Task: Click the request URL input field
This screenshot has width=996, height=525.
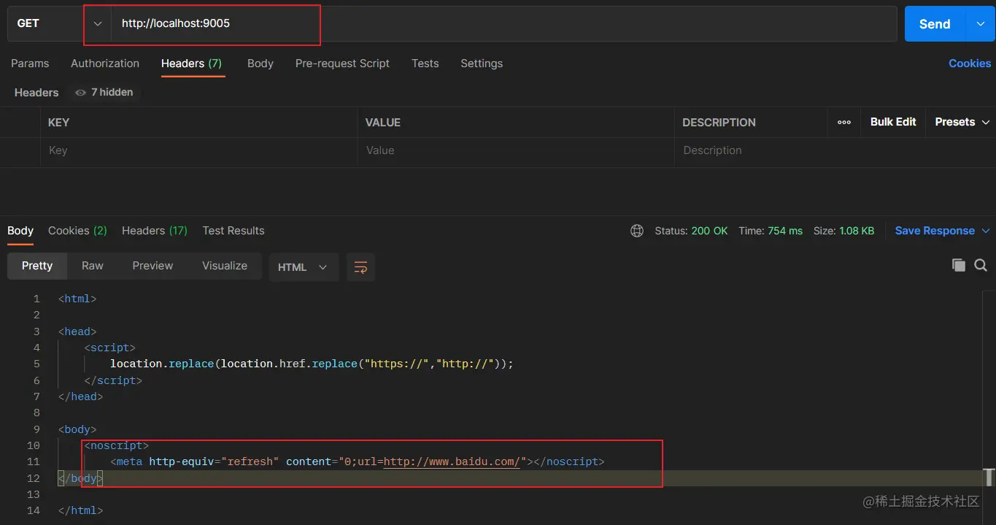Action: (x=503, y=23)
